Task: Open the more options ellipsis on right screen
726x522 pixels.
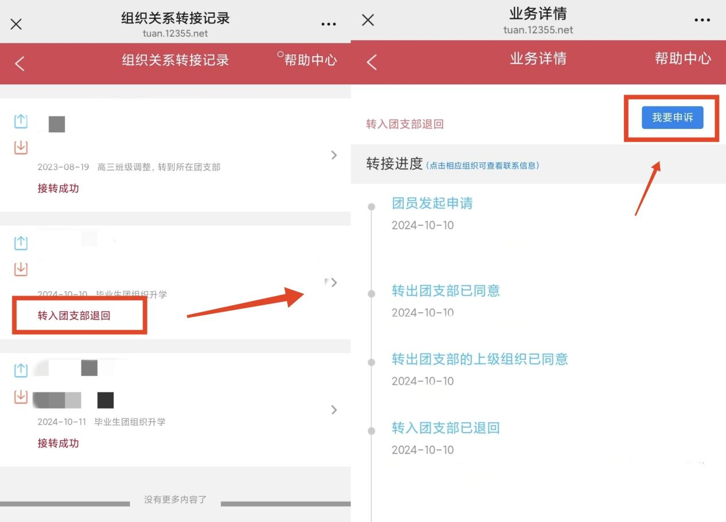Action: [x=702, y=20]
